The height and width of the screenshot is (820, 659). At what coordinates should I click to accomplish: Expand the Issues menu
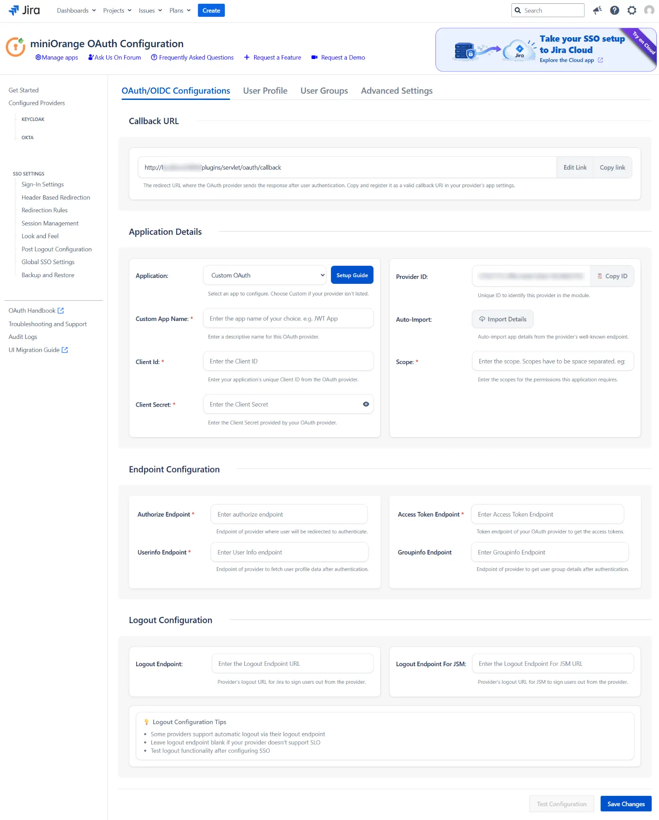tap(150, 10)
